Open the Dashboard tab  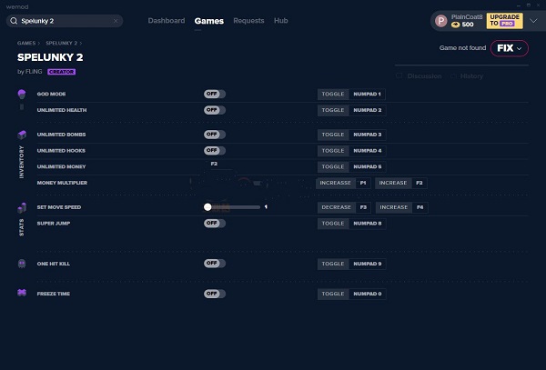point(167,21)
